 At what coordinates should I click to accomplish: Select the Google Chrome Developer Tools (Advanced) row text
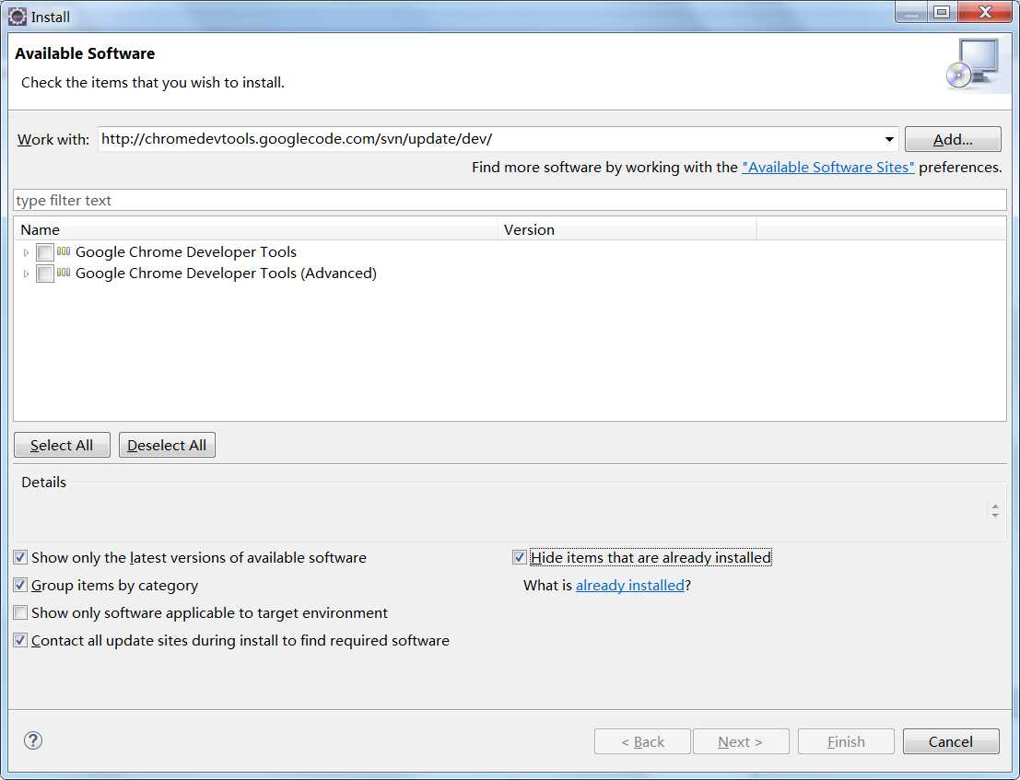[226, 273]
